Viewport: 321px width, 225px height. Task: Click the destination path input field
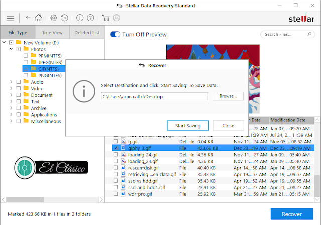pyautogui.click(x=154, y=96)
